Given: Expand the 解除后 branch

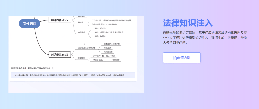Looking at the screenshot, I should click(x=80, y=22).
